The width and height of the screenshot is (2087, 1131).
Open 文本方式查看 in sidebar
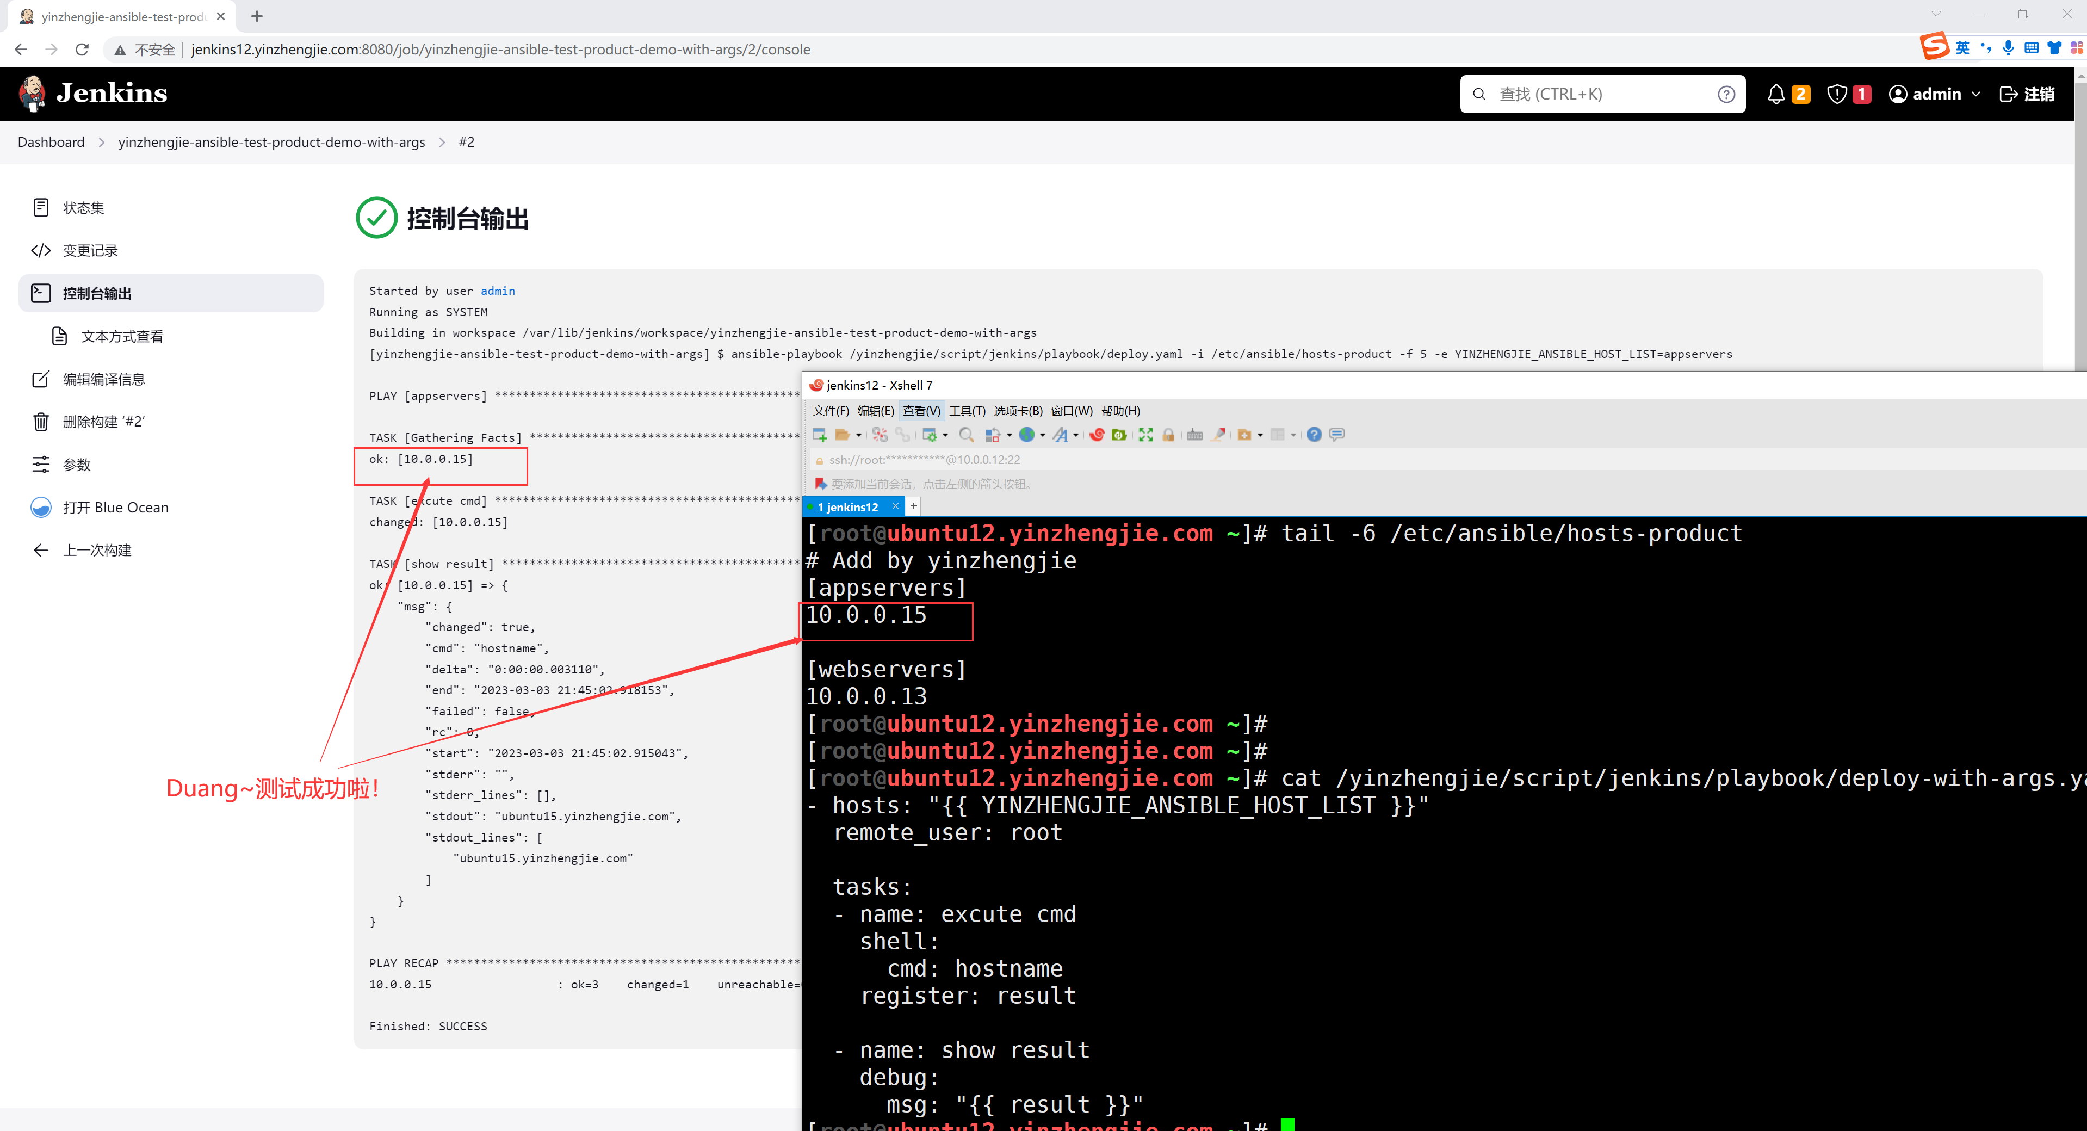(122, 336)
